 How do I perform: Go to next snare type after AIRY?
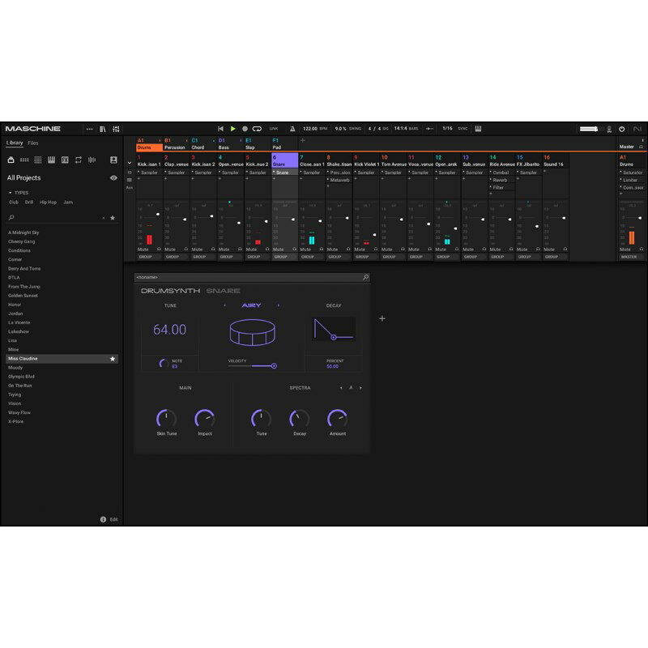tap(279, 305)
